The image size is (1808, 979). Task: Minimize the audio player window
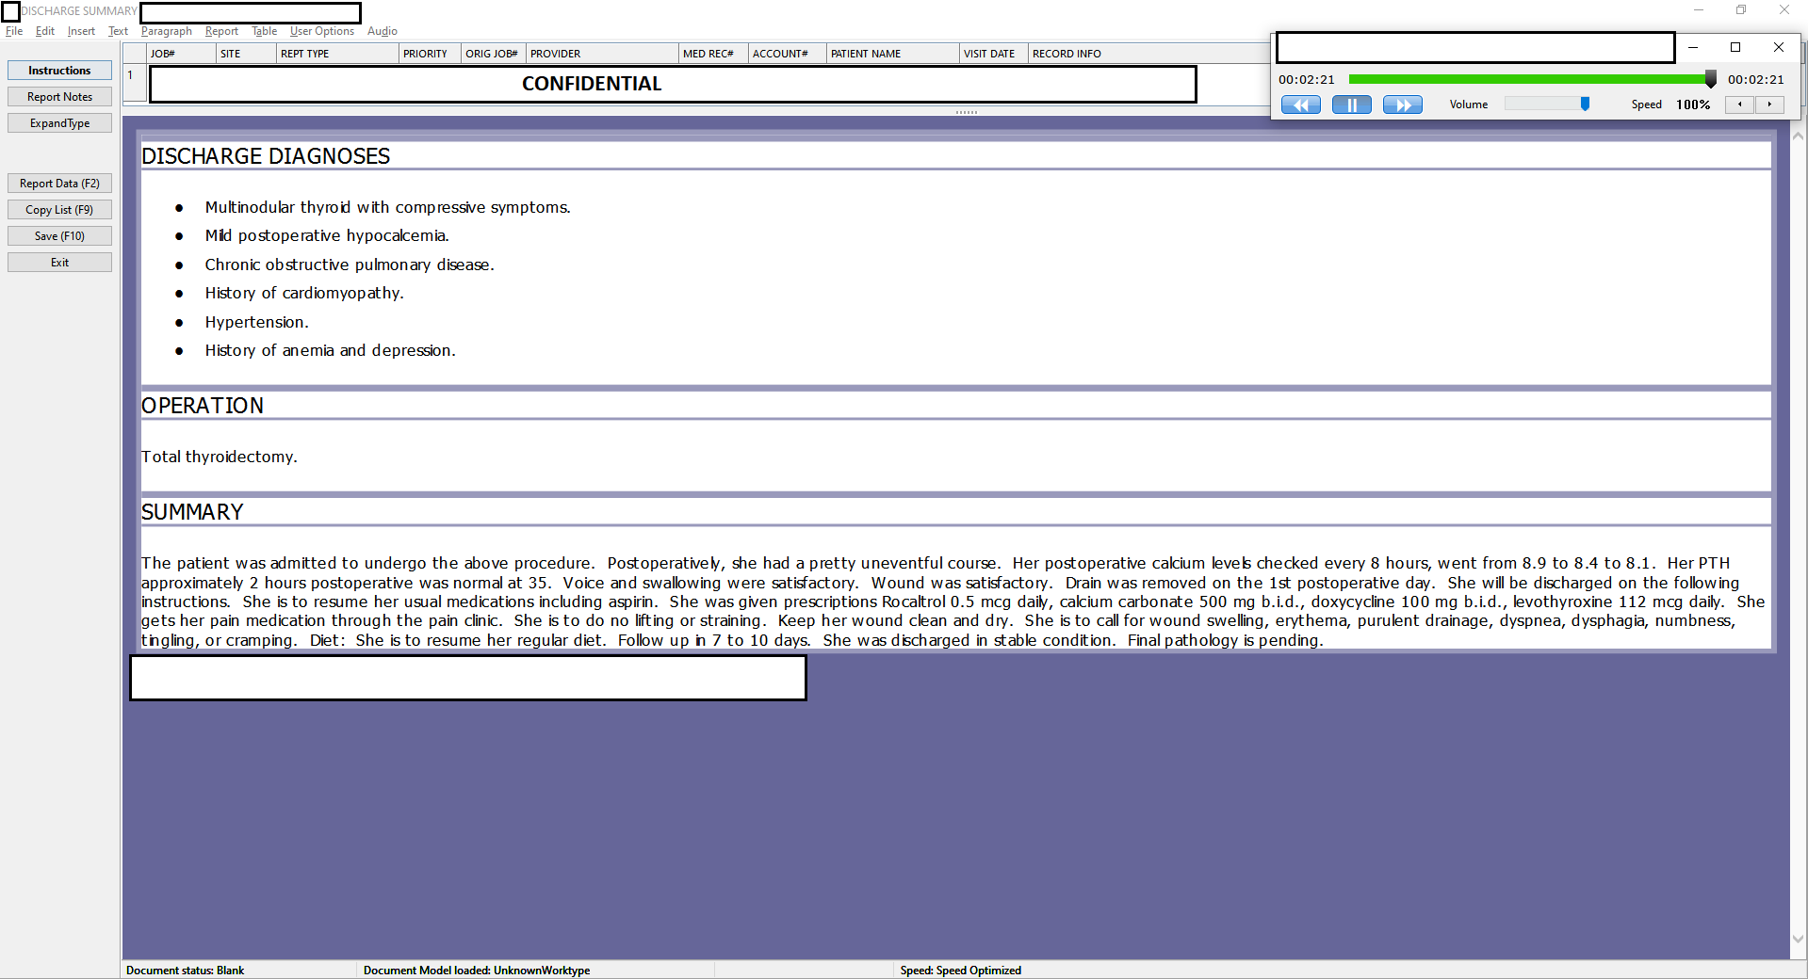pyautogui.click(x=1693, y=47)
